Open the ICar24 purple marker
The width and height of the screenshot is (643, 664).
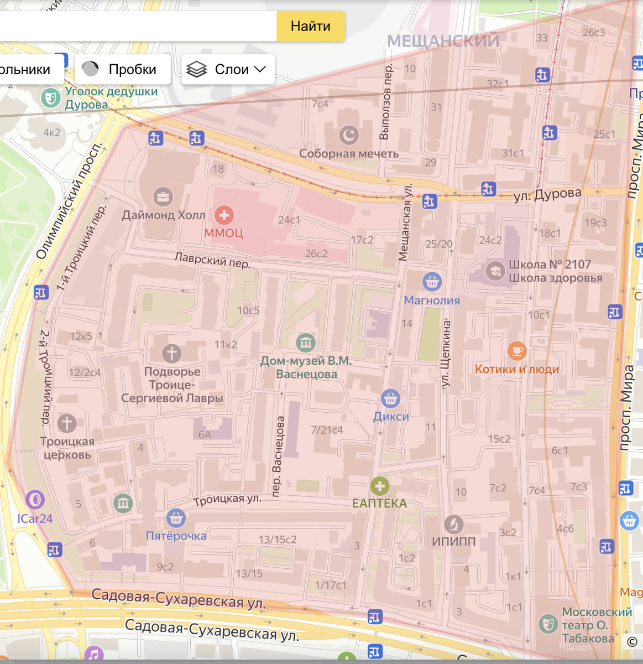(x=35, y=500)
